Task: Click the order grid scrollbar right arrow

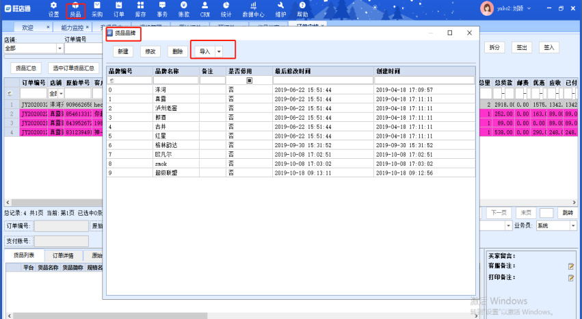Action: [574, 203]
